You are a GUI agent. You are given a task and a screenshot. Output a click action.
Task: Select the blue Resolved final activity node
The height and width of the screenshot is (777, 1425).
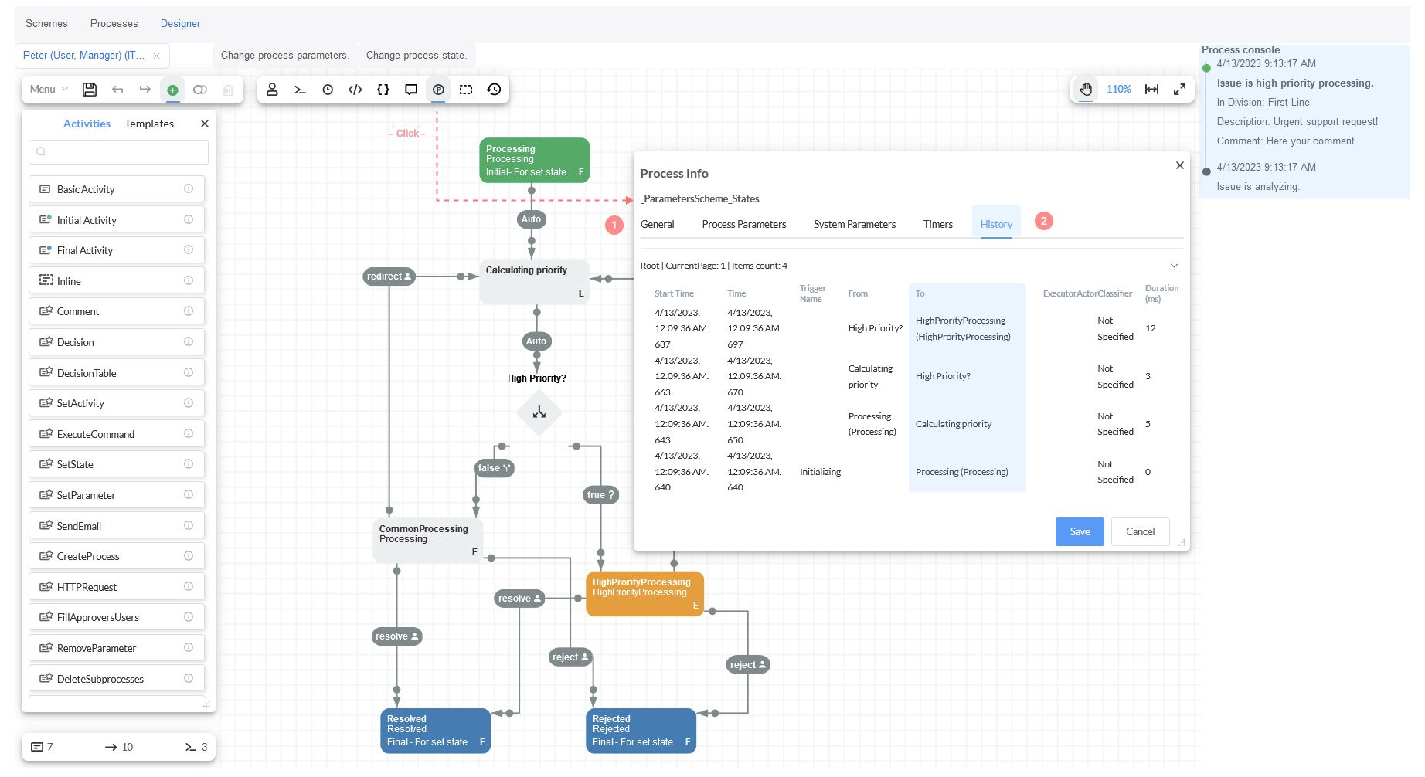click(x=437, y=730)
